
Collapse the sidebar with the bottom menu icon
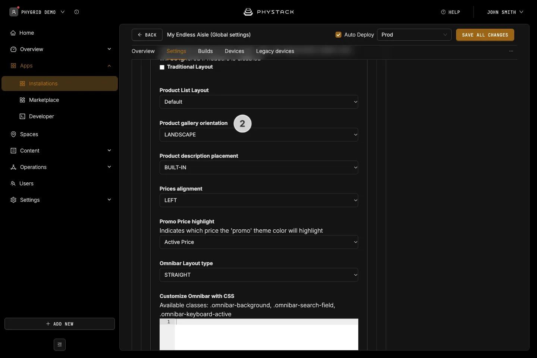click(x=60, y=345)
